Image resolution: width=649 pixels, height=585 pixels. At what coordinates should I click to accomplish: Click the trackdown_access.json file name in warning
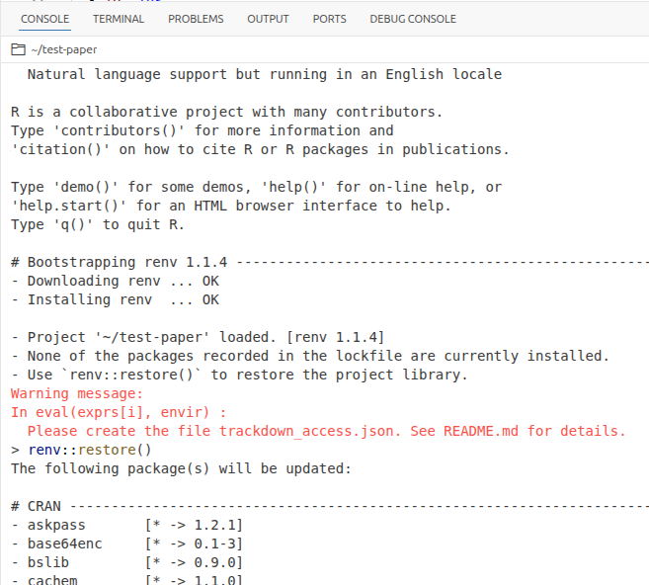tap(302, 431)
